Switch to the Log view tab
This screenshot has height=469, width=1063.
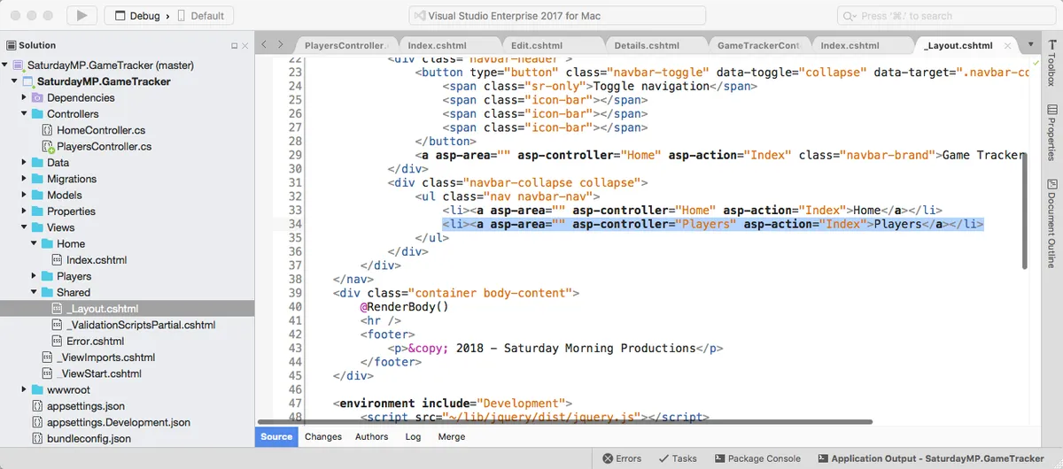click(x=413, y=436)
